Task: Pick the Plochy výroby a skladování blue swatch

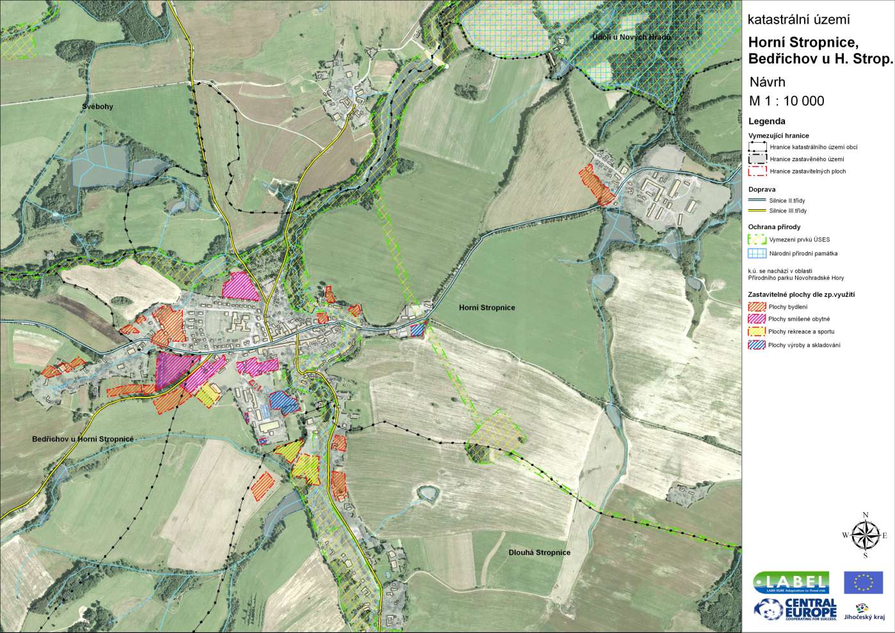Action: click(x=757, y=345)
